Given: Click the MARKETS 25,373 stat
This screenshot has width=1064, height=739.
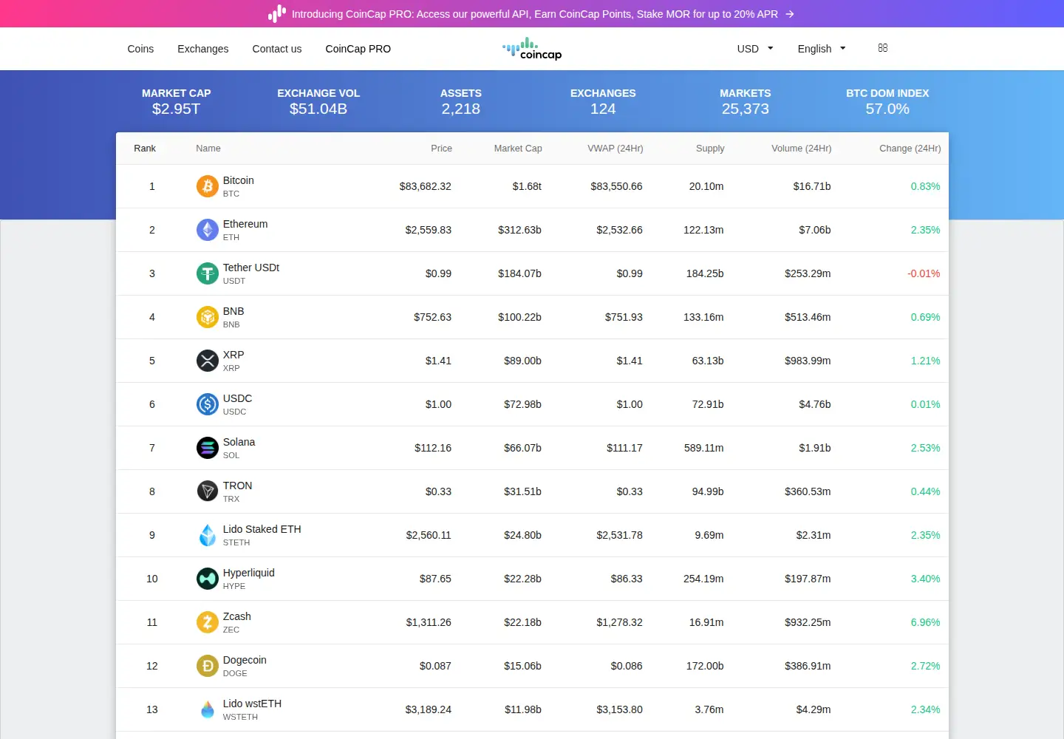Looking at the screenshot, I should click(x=746, y=102).
